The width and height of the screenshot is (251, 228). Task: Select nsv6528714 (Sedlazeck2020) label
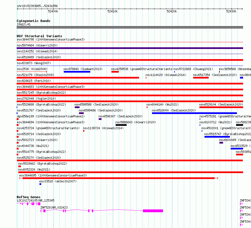pos(39,134)
